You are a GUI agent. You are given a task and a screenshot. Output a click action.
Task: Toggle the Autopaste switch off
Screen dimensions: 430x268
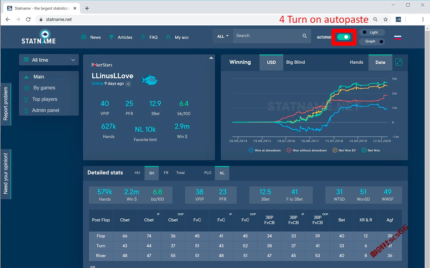(x=344, y=37)
